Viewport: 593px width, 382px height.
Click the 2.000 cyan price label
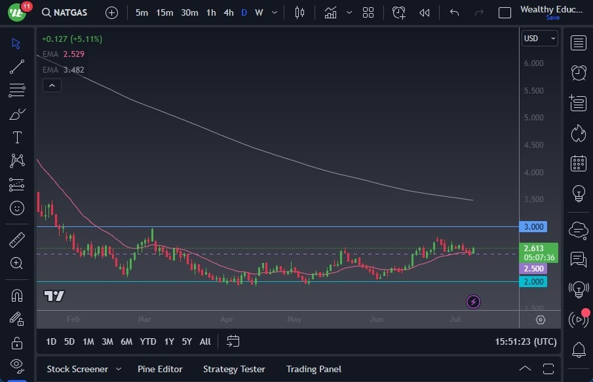pos(533,281)
